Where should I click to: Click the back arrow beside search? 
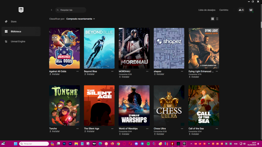pos(51,10)
